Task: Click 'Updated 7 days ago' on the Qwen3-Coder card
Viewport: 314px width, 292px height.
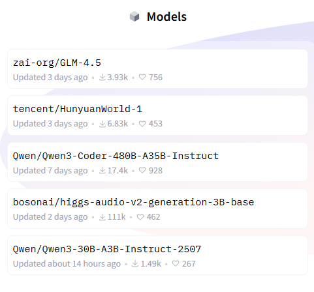Action: point(50,171)
